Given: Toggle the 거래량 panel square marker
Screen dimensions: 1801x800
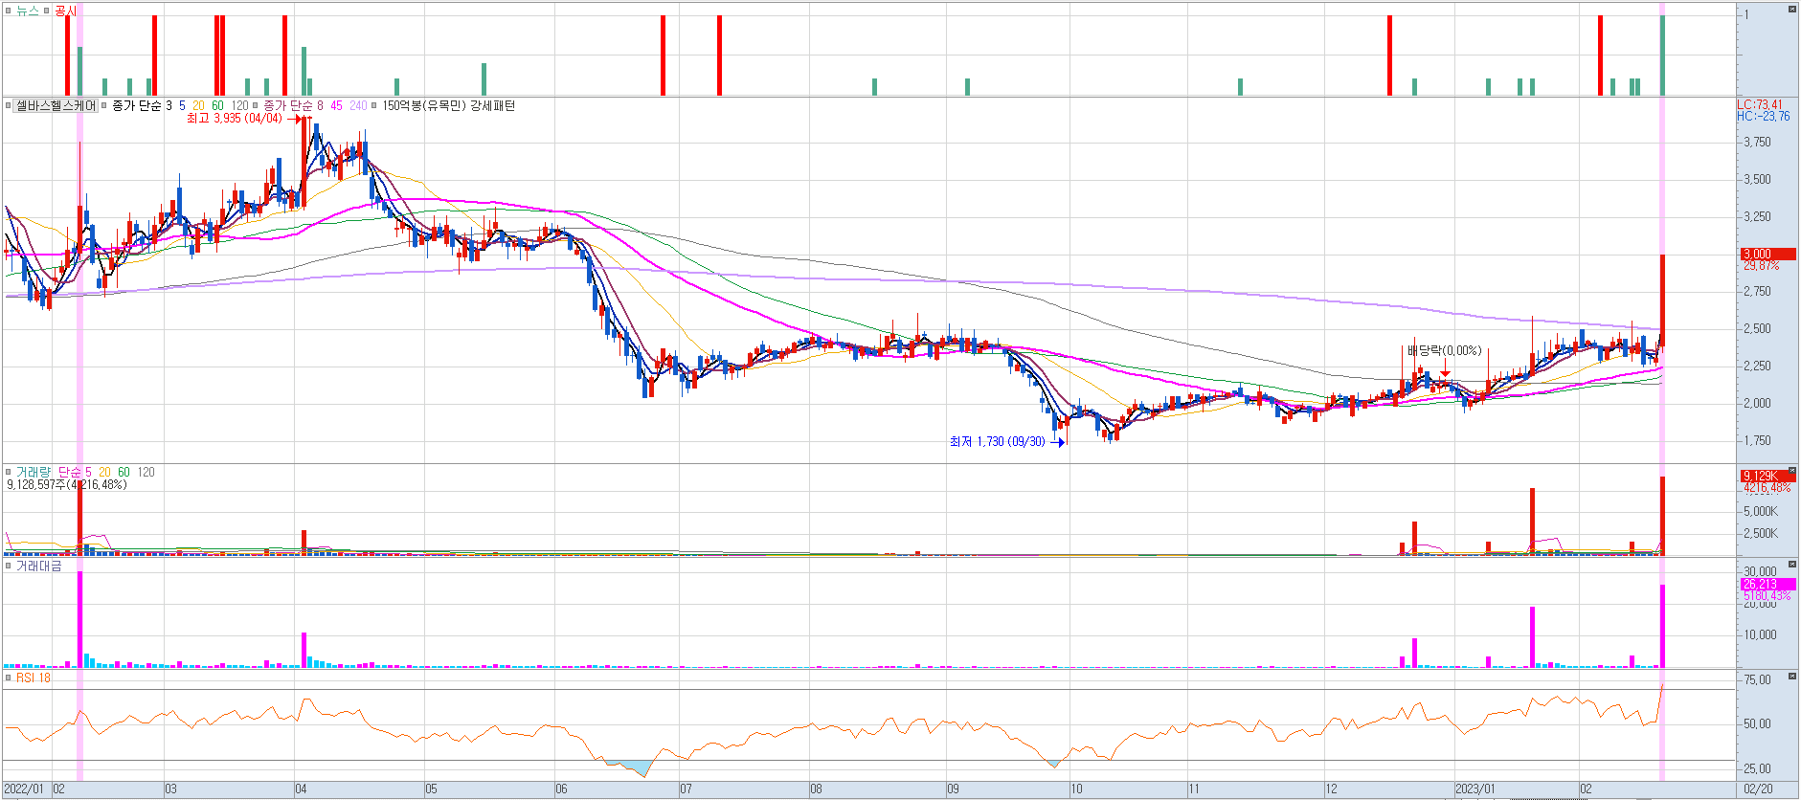Looking at the screenshot, I should (x=8, y=472).
